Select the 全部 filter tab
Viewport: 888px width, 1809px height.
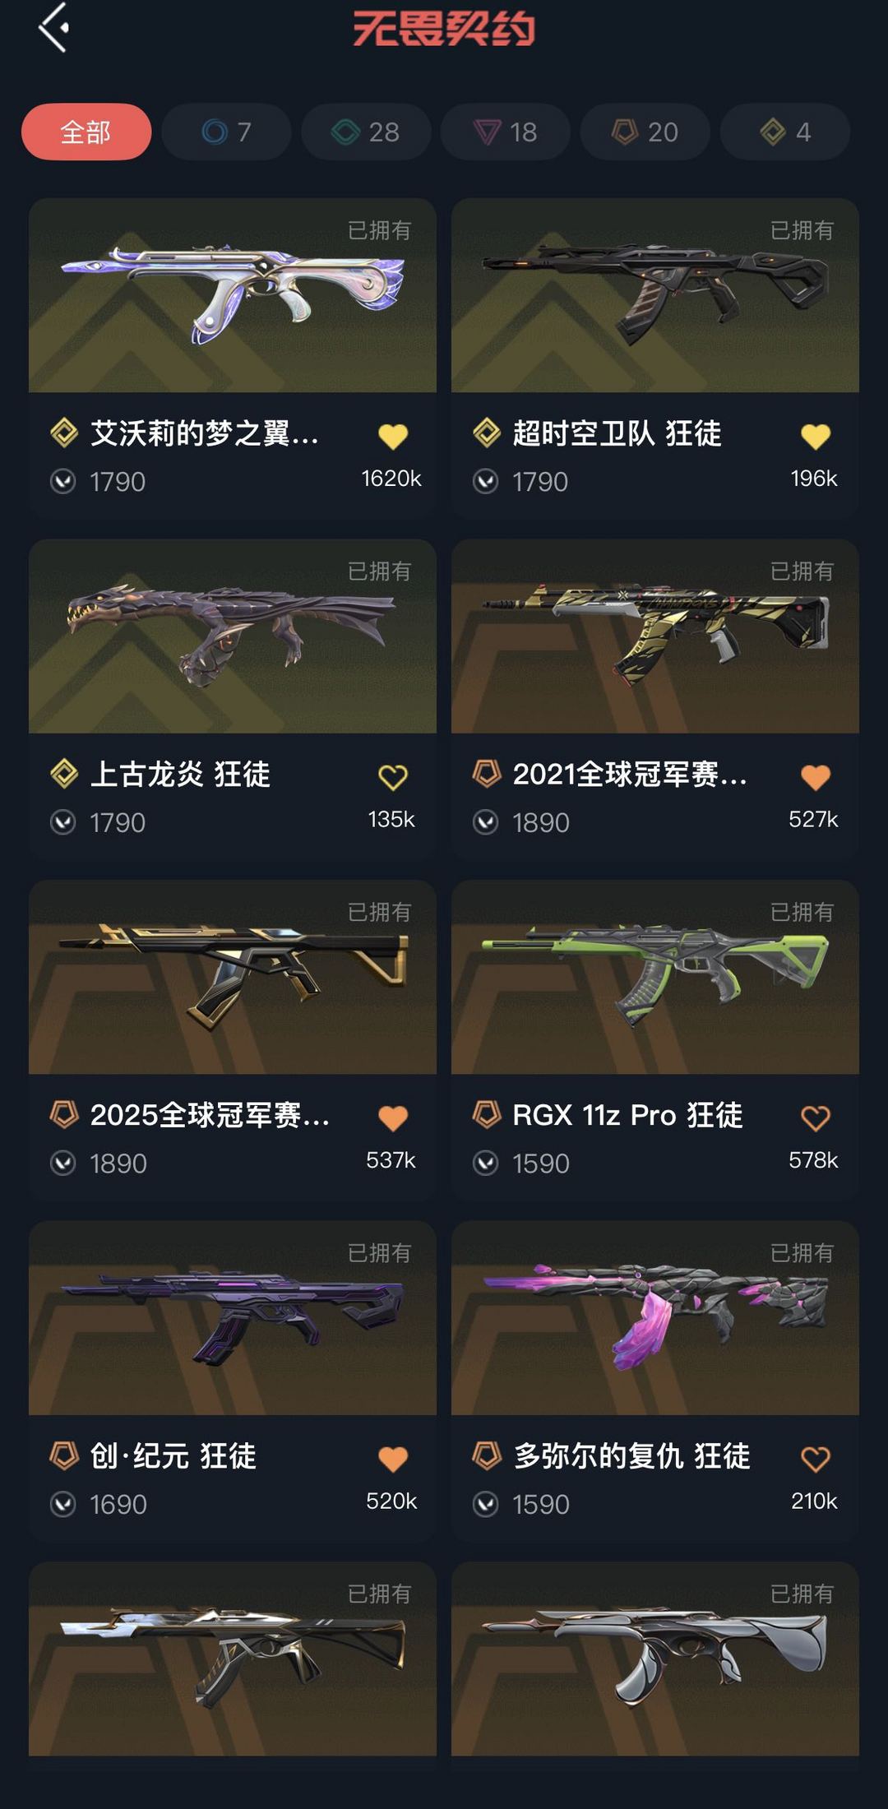coord(86,132)
